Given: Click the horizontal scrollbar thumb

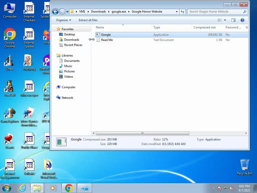Looking at the screenshot, I should pos(143,133).
